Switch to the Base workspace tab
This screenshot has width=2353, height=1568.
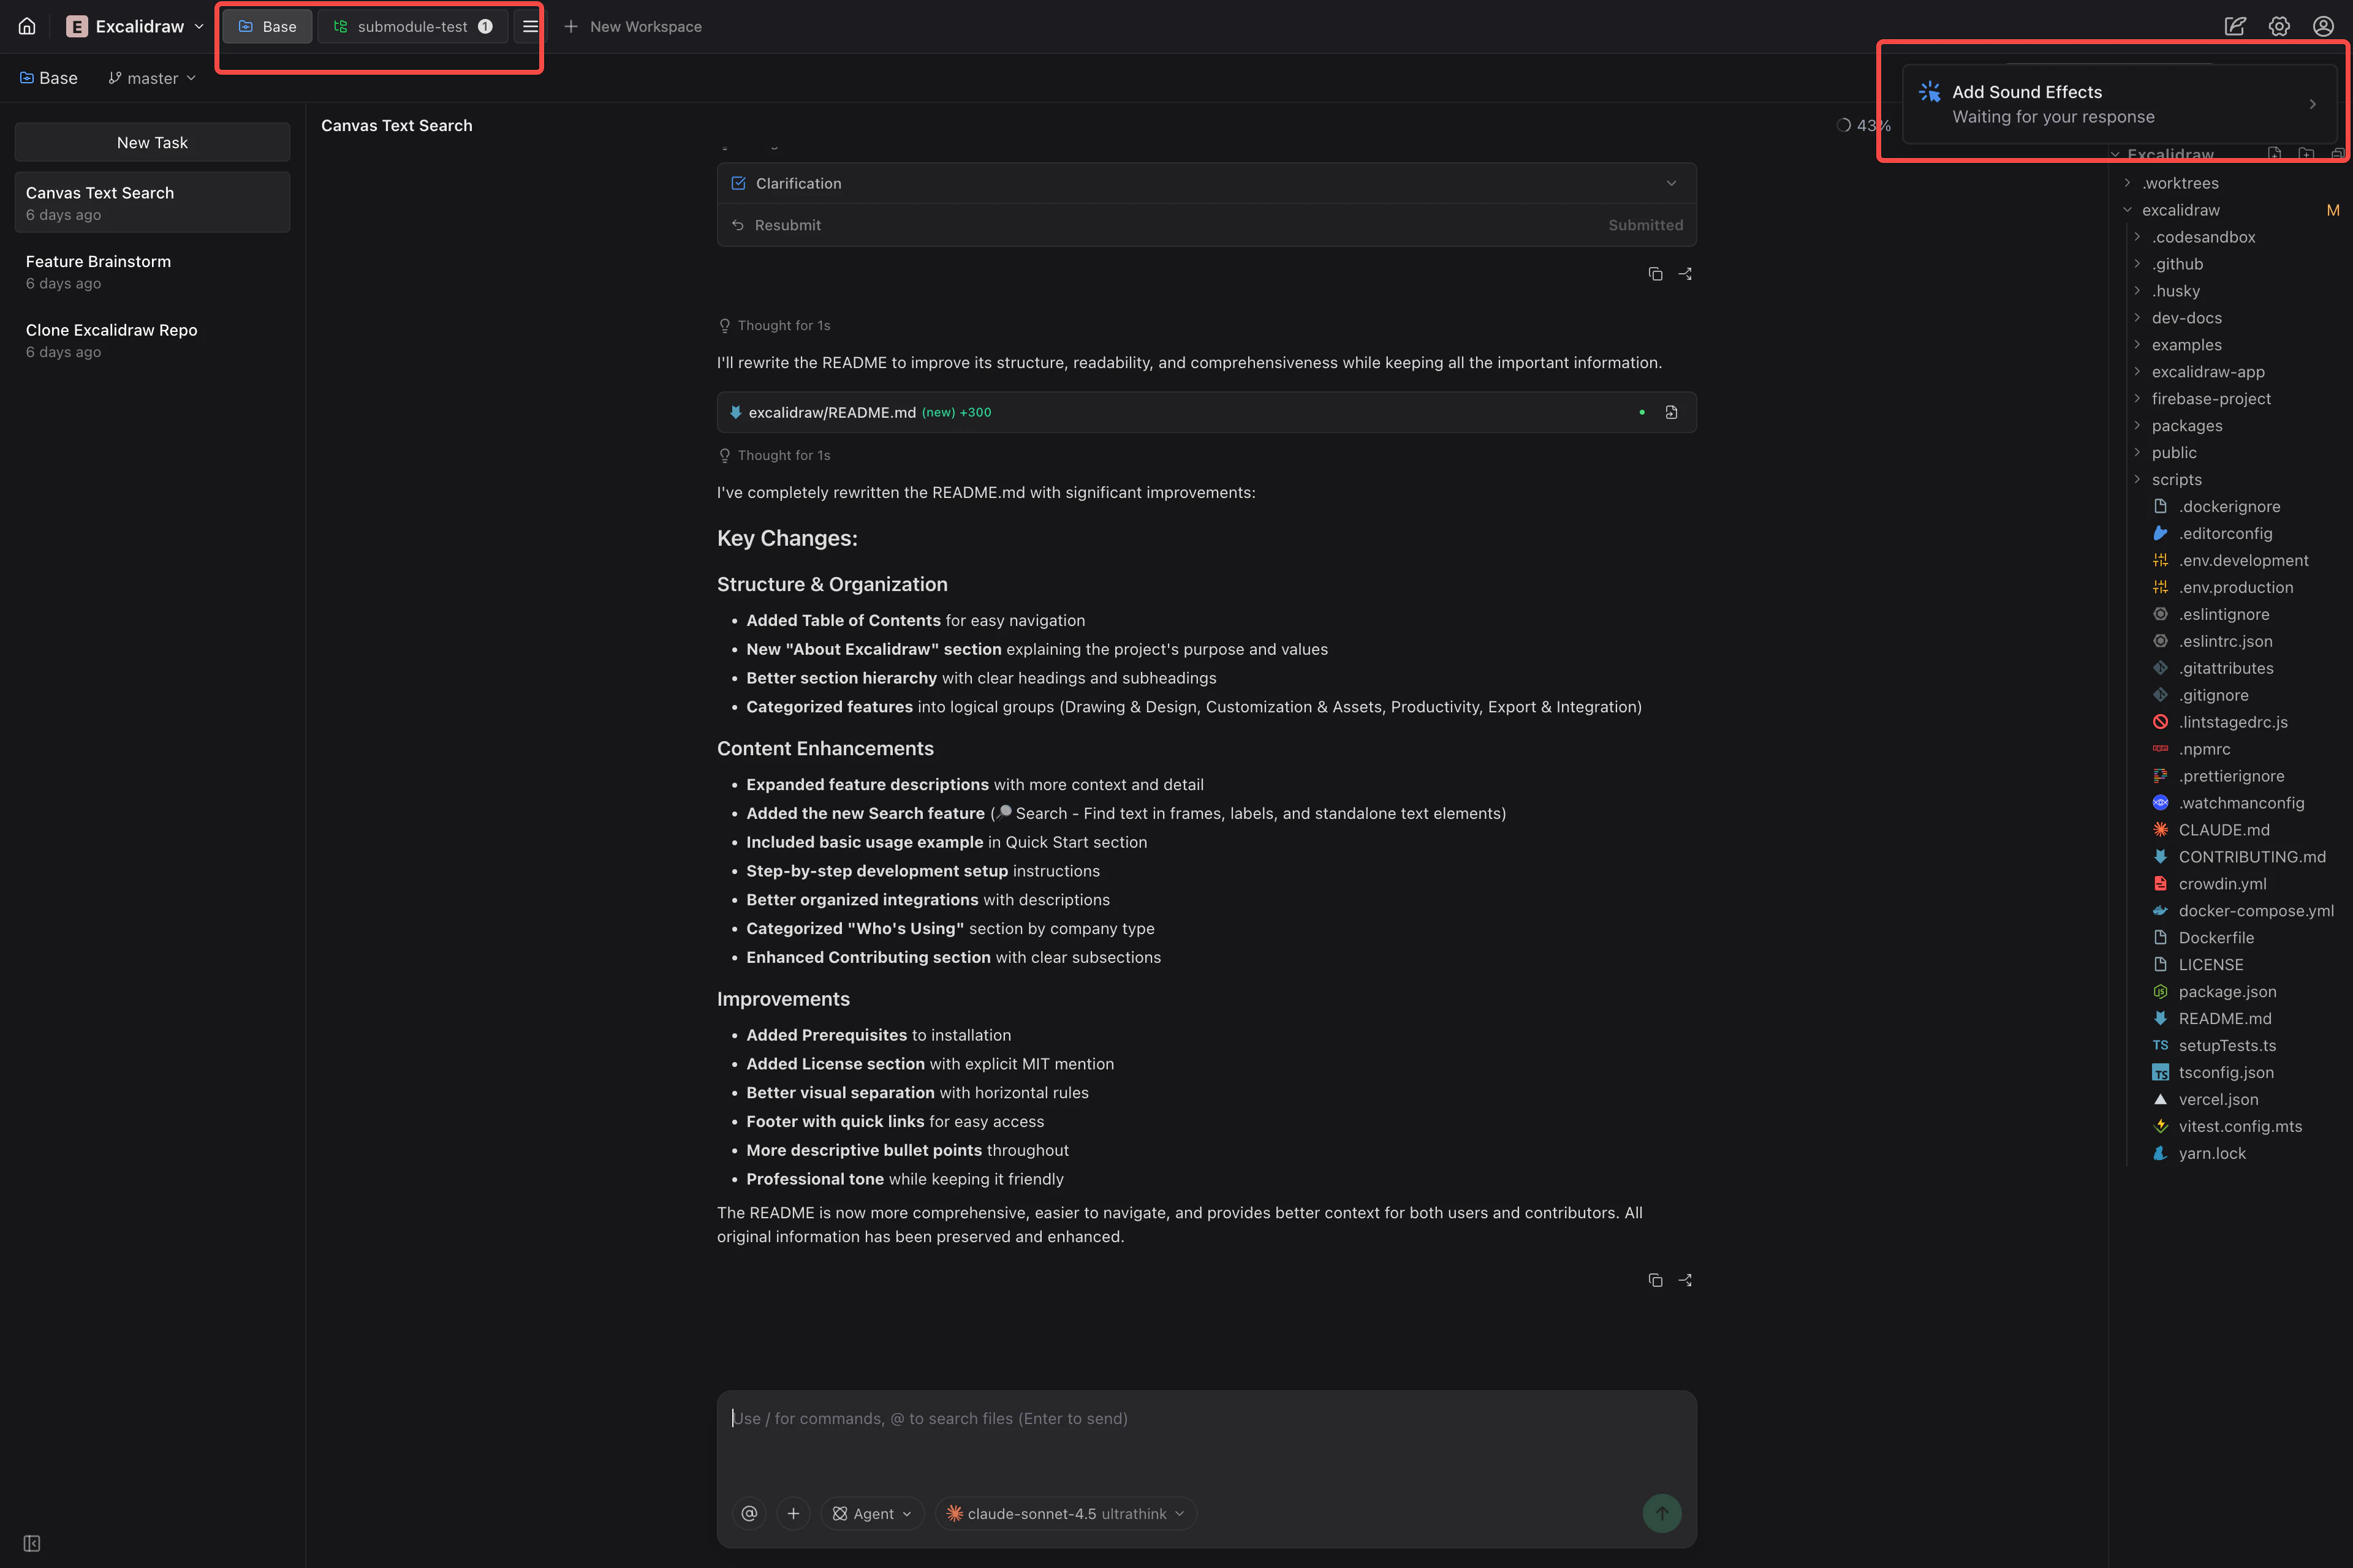(x=267, y=26)
